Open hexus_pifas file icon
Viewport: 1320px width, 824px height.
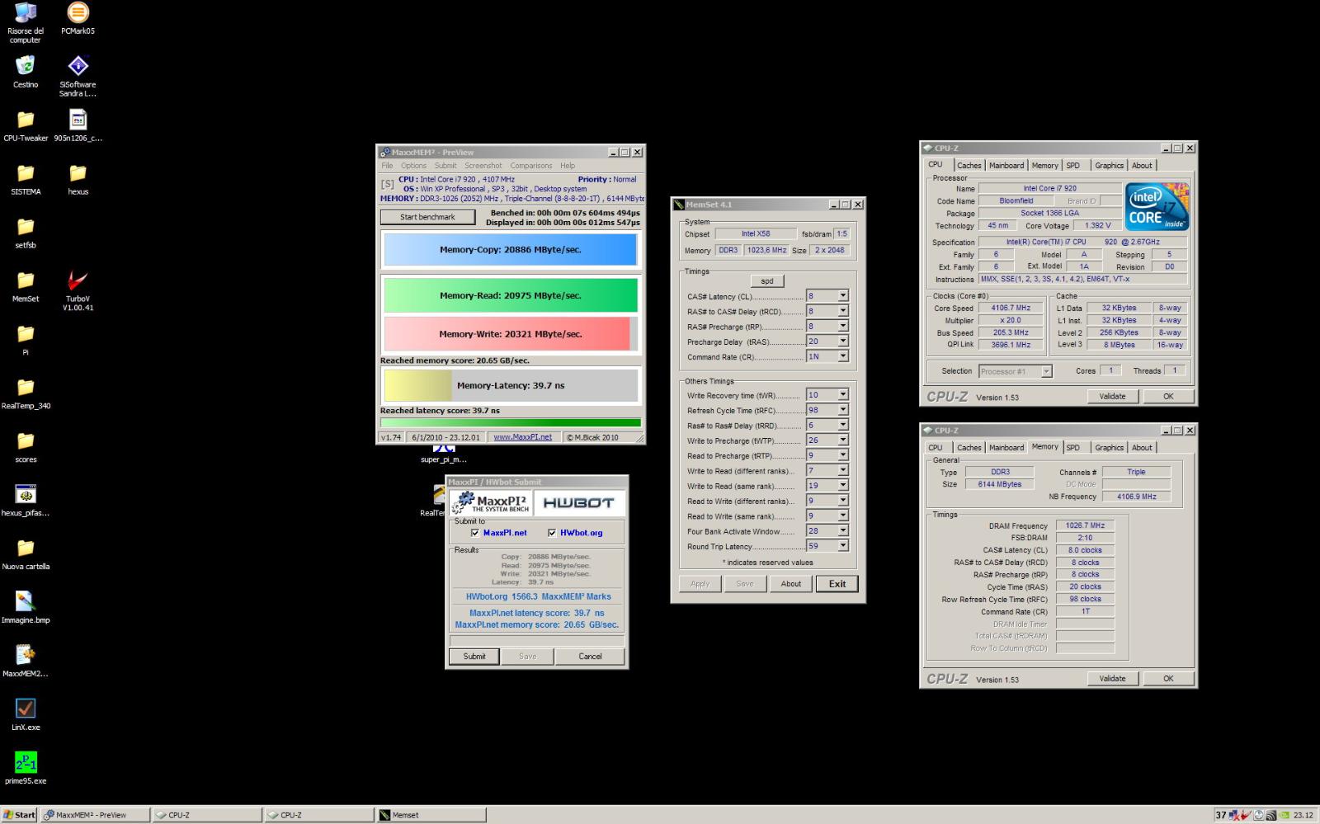coord(26,501)
